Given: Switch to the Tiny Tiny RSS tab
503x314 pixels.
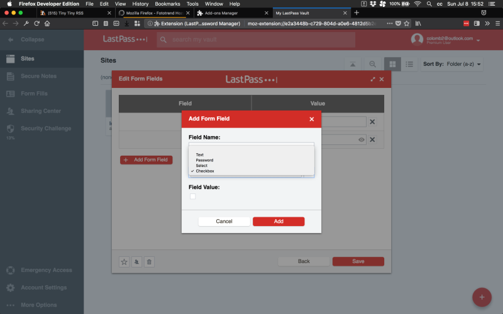Looking at the screenshot, I should coord(75,13).
